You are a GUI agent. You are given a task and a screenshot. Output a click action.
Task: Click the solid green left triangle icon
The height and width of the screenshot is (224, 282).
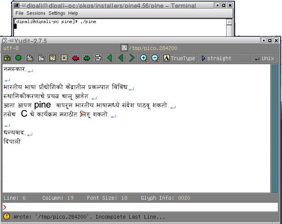[x=110, y=58]
